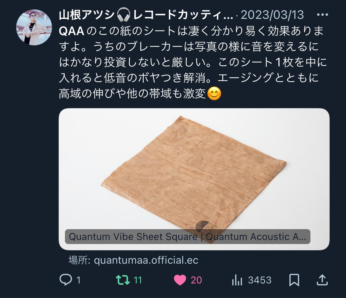
Task: Click the like count 20
Action: [x=196, y=280]
